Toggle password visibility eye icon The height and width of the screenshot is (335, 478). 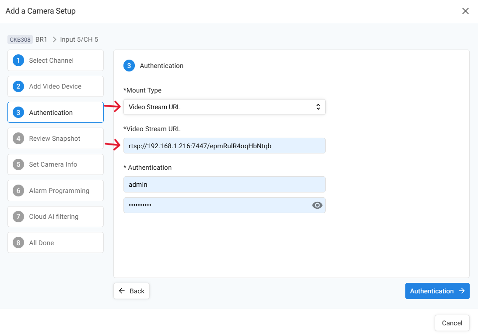(x=317, y=205)
